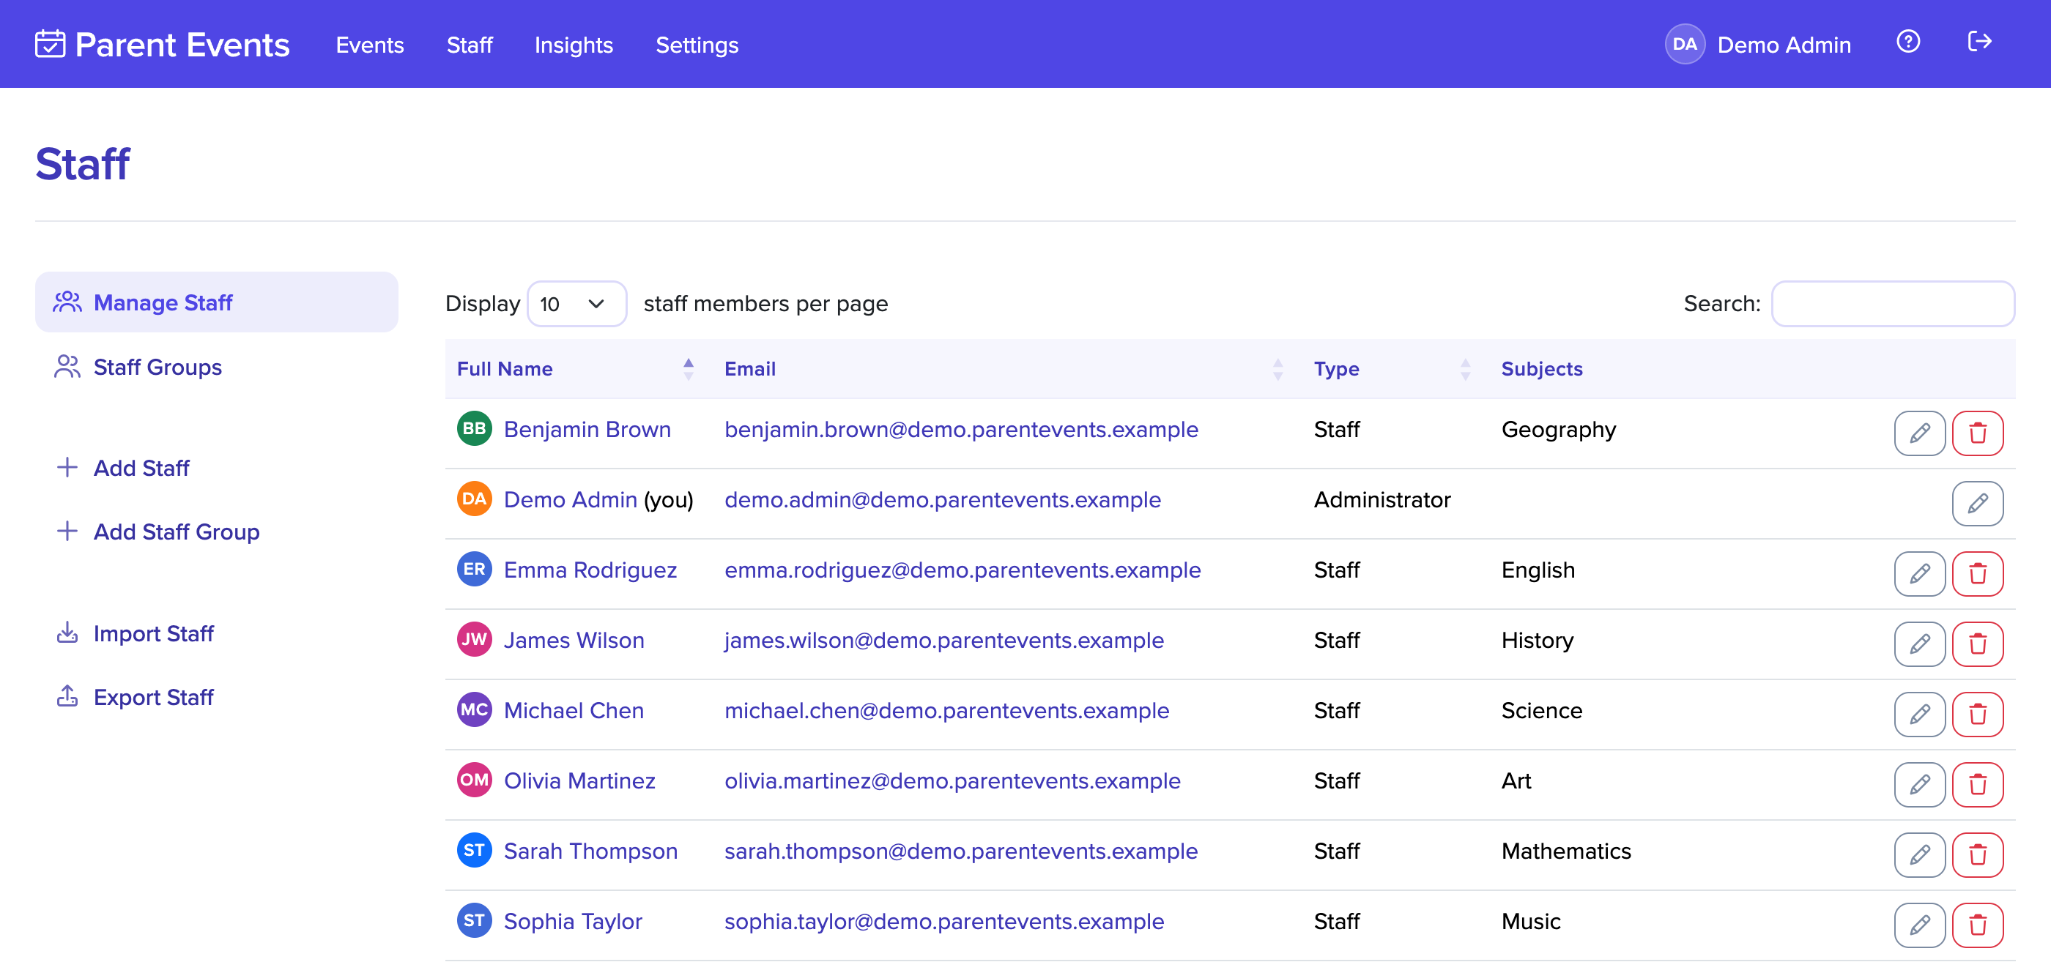Edit Emma Rodriguez with pencil icon

click(x=1919, y=574)
